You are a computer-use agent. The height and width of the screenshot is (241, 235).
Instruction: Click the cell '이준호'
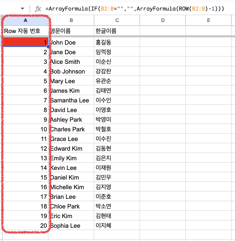(x=117, y=197)
